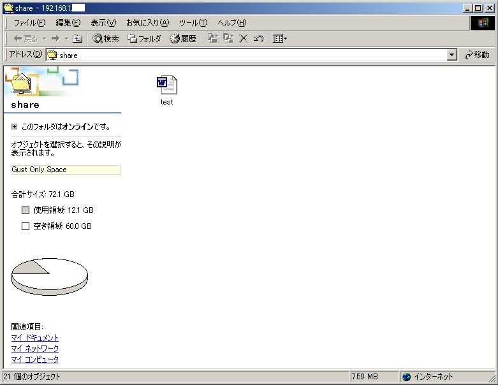
Task: Click the address bar field showing share
Action: [x=249, y=55]
